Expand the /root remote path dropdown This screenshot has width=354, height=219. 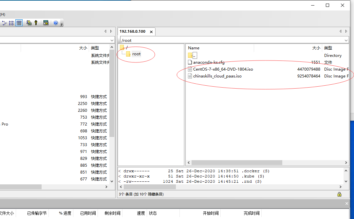pyautogui.click(x=346, y=40)
